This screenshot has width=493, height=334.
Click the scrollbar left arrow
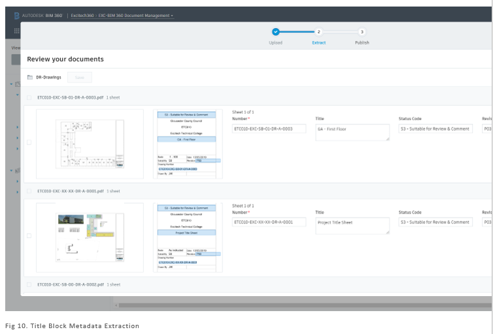click(x=116, y=305)
